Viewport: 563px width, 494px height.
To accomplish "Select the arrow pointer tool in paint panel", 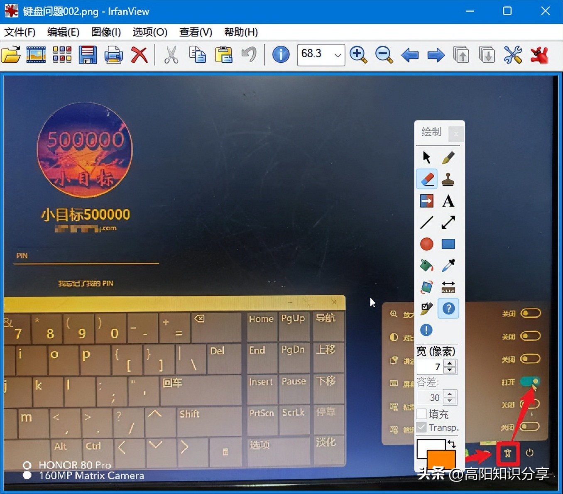I will pos(426,157).
